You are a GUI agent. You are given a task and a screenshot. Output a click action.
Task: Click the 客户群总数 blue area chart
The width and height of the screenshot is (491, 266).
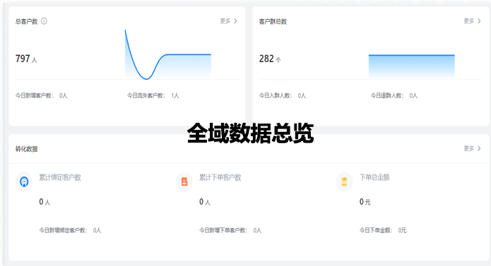(x=411, y=66)
